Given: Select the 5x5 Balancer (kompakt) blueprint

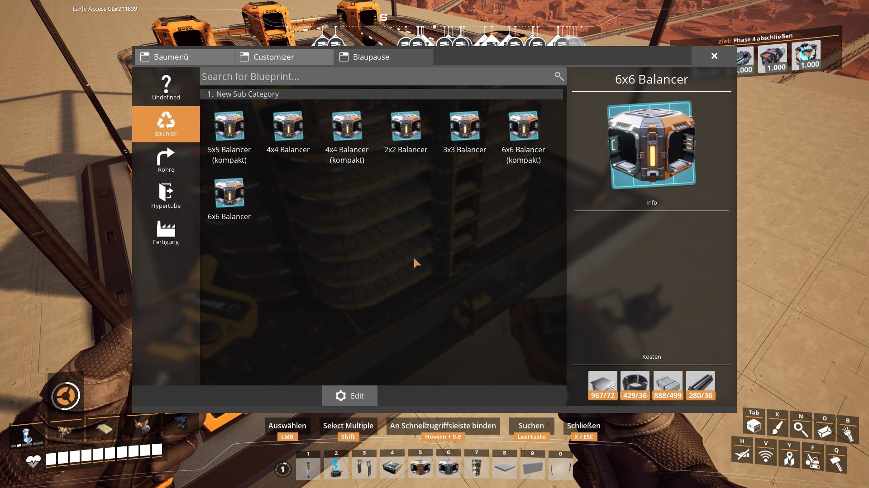Looking at the screenshot, I should tap(229, 137).
